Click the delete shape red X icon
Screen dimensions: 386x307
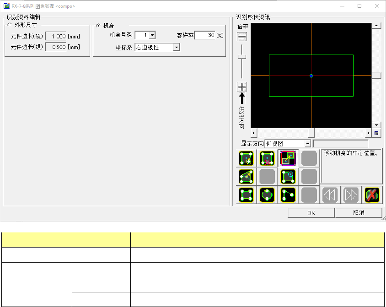(x=372, y=195)
